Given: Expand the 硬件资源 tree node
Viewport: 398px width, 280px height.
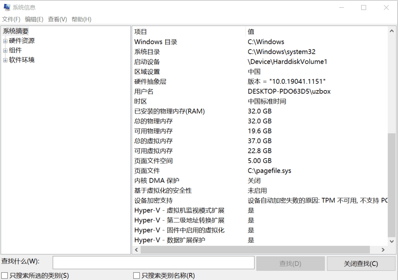Looking at the screenshot, I should (x=5, y=41).
